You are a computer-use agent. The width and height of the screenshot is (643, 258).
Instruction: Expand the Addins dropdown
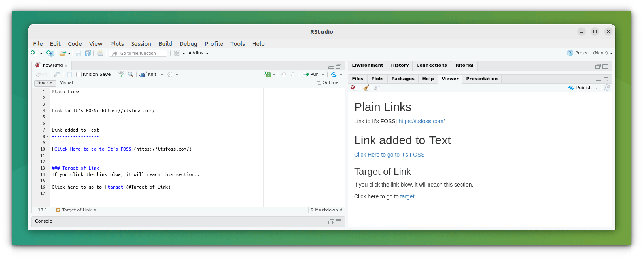point(198,53)
